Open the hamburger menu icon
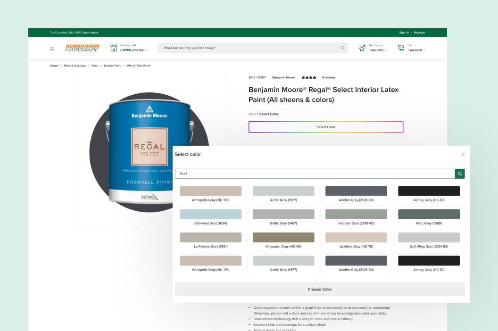Image resolution: width=498 pixels, height=331 pixels. click(x=52, y=48)
